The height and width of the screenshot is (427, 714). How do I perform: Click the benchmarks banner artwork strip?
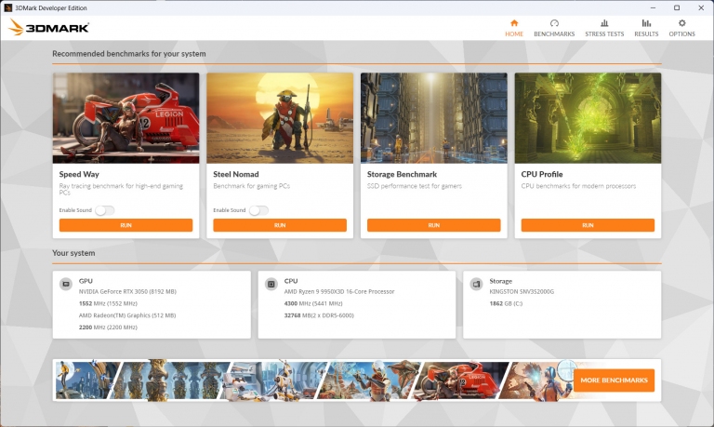point(314,380)
